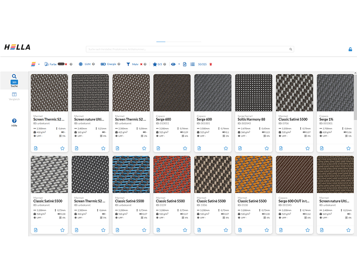
Task: Open the Mehr filter with the funnel icon
Action: coord(129,64)
